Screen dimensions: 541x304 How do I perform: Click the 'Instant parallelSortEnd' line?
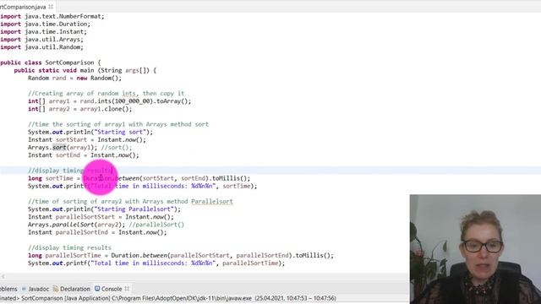pyautogui.click(x=97, y=232)
